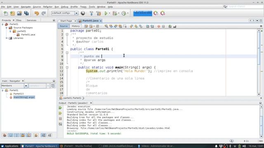Click the Undo toolbar icon
This screenshot has width=264, height=148.
(37, 13)
